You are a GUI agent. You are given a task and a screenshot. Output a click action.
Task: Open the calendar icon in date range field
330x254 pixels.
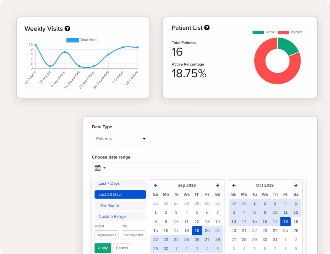(x=97, y=168)
